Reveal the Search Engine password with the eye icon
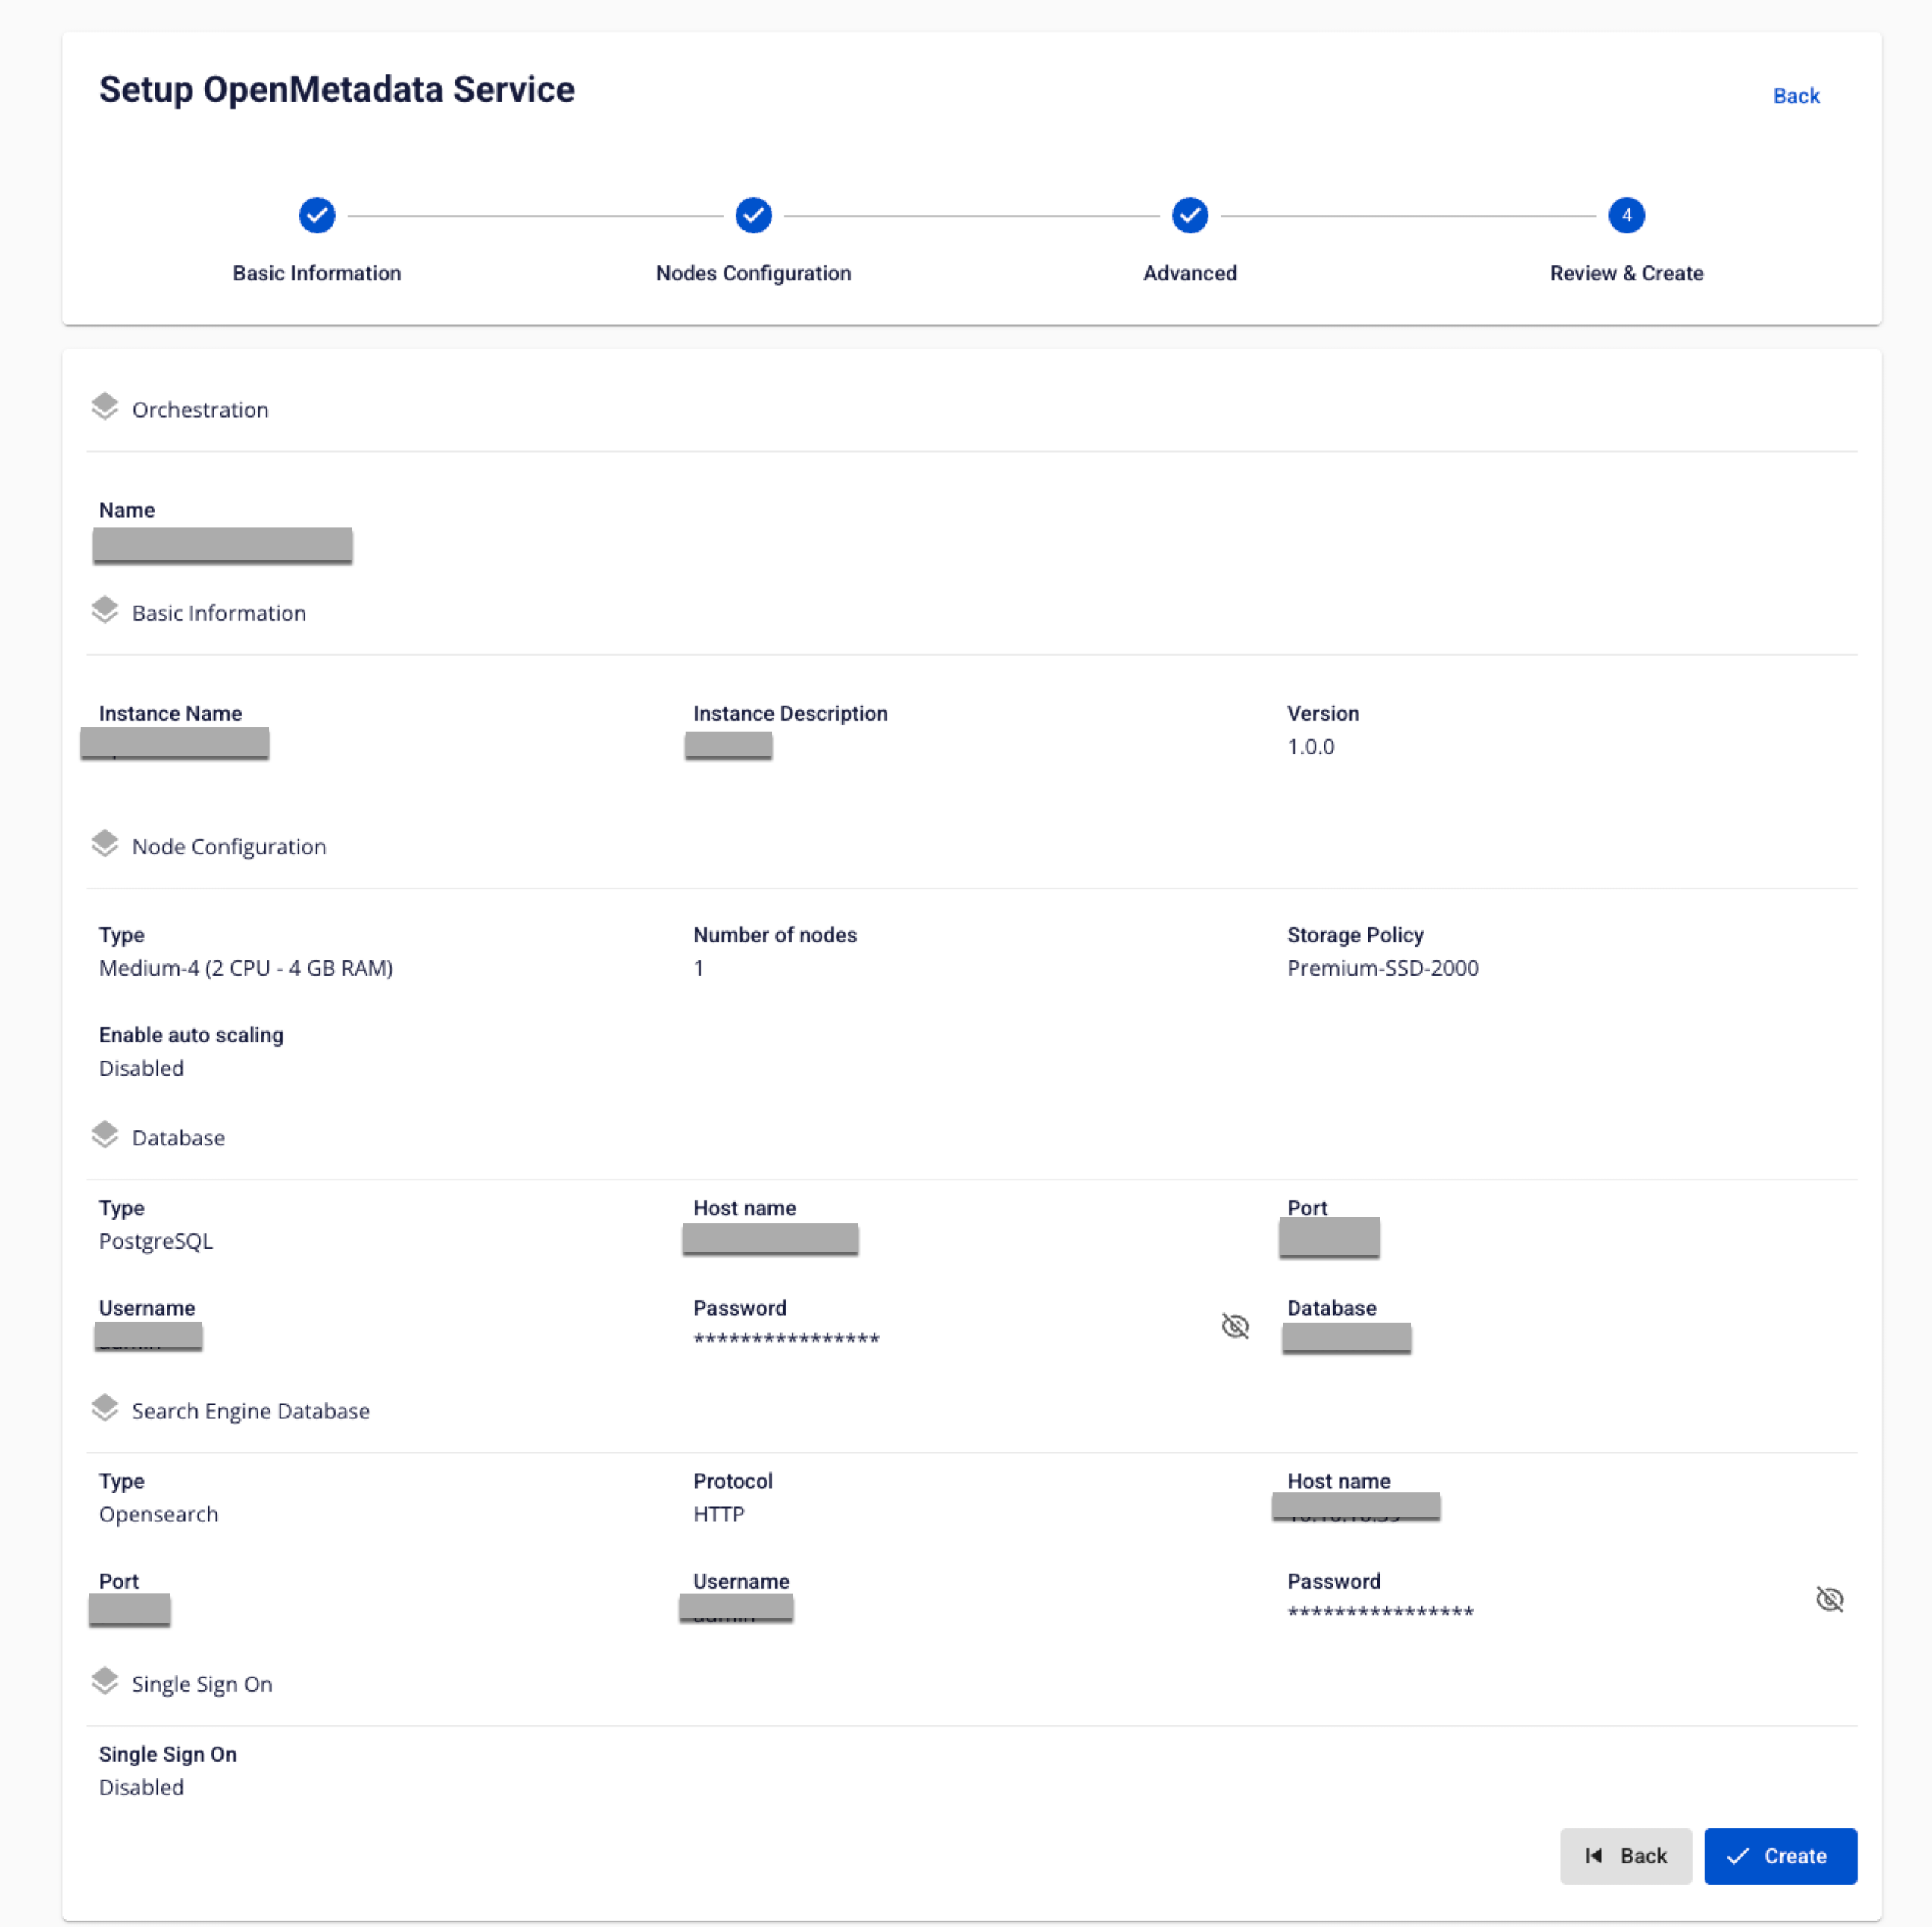1932x1927 pixels. click(1829, 1599)
